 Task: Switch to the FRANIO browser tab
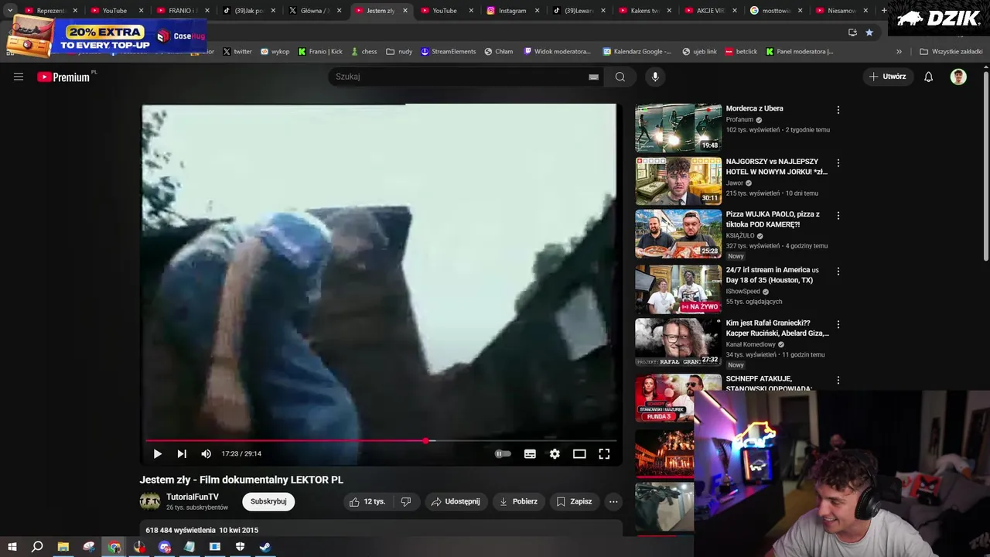tap(183, 11)
